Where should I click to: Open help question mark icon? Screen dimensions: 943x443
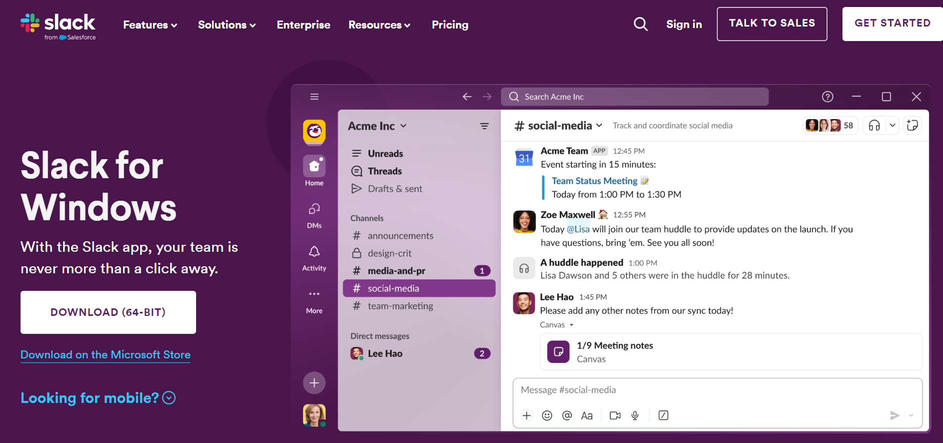click(827, 97)
